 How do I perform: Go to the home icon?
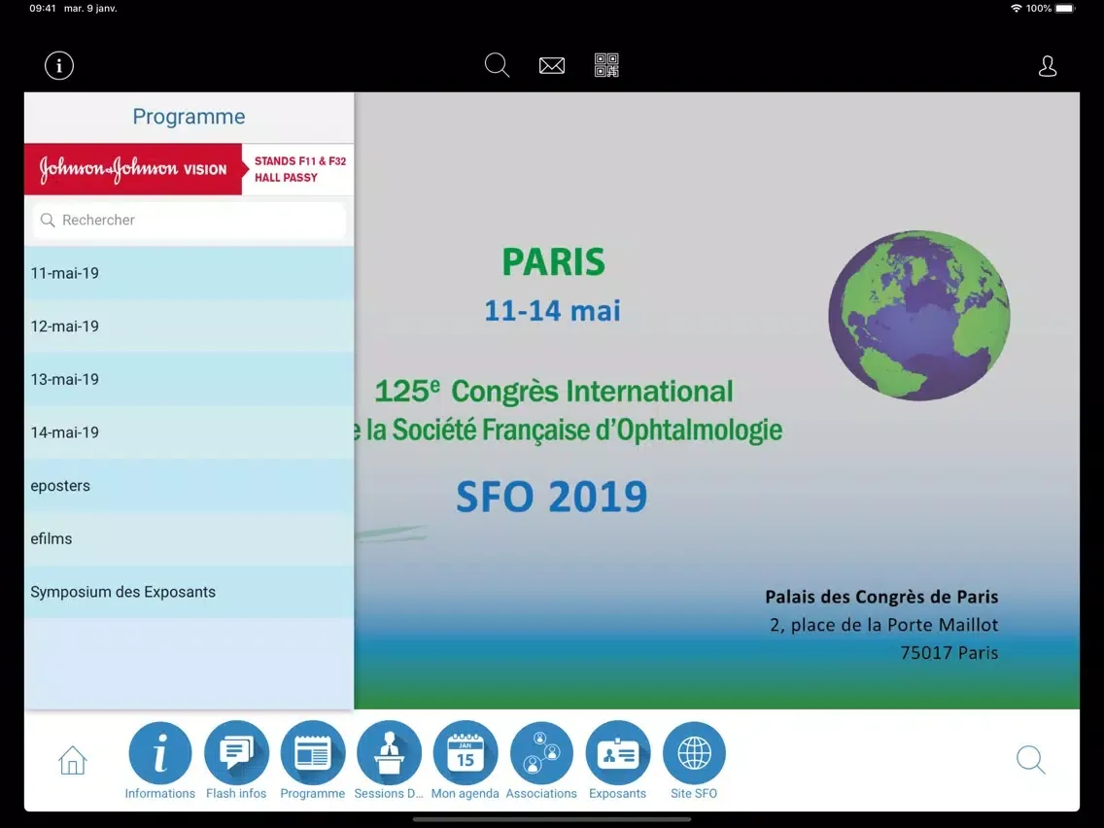click(73, 760)
